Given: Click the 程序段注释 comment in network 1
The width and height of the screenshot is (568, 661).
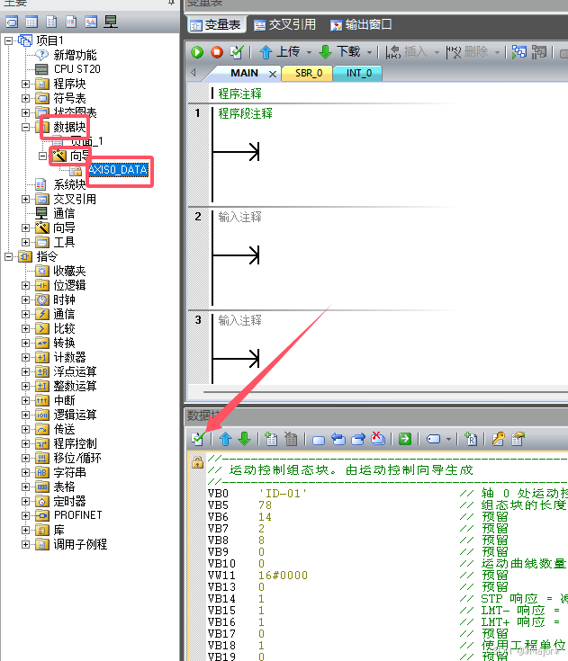Looking at the screenshot, I should (x=245, y=113).
